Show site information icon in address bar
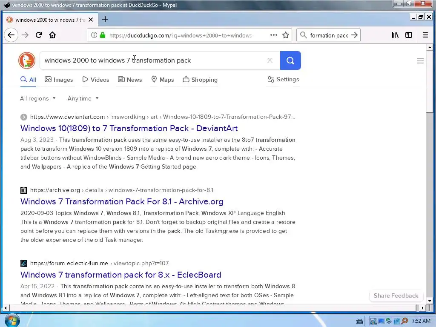 (x=94, y=35)
